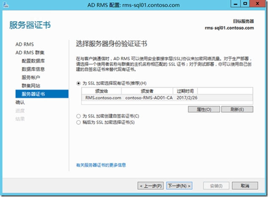Go back with 上一步(P) button
This screenshot has width=268, height=197.
tap(151, 186)
